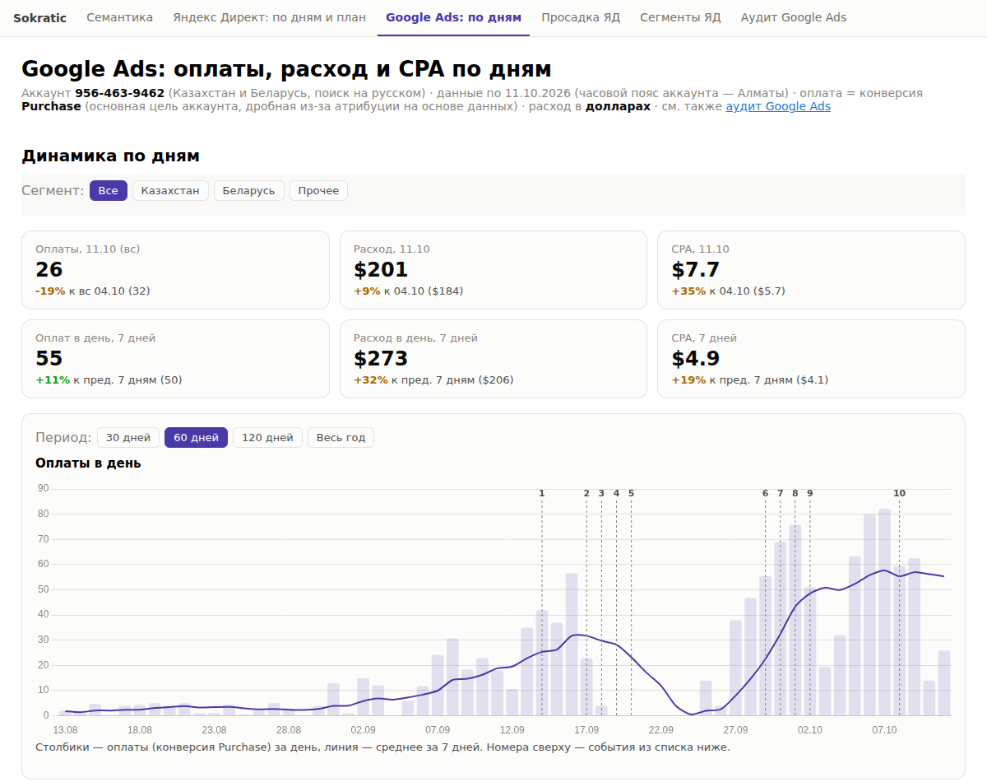The height and width of the screenshot is (782, 987).
Task: Click the CPA, 11.10 card
Action: (x=811, y=270)
